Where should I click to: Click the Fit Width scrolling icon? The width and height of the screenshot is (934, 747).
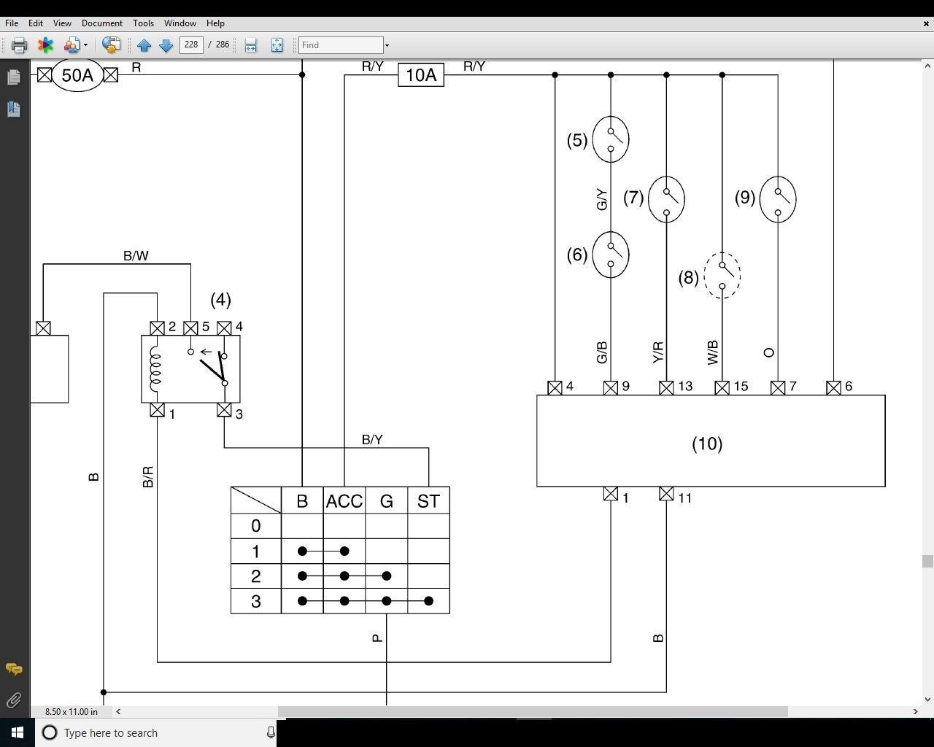point(250,45)
